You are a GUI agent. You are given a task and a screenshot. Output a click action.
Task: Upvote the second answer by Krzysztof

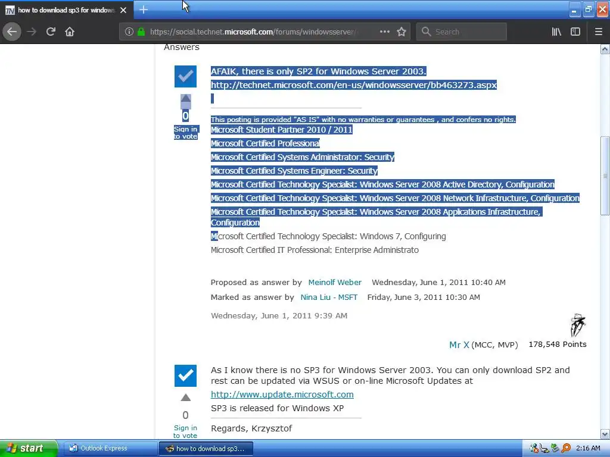point(186,397)
